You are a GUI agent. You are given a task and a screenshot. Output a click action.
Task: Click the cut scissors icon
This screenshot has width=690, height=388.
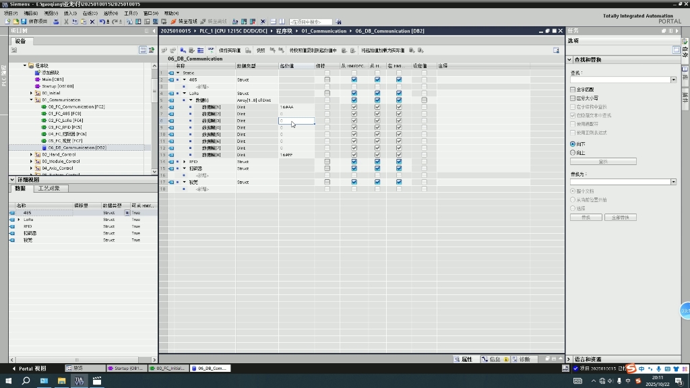[66, 22]
